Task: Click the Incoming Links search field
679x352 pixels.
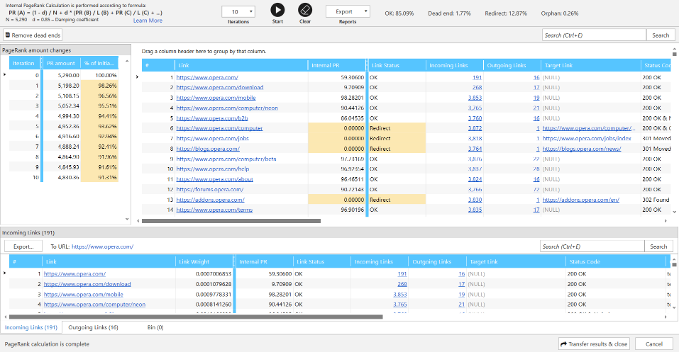Action: (592, 246)
